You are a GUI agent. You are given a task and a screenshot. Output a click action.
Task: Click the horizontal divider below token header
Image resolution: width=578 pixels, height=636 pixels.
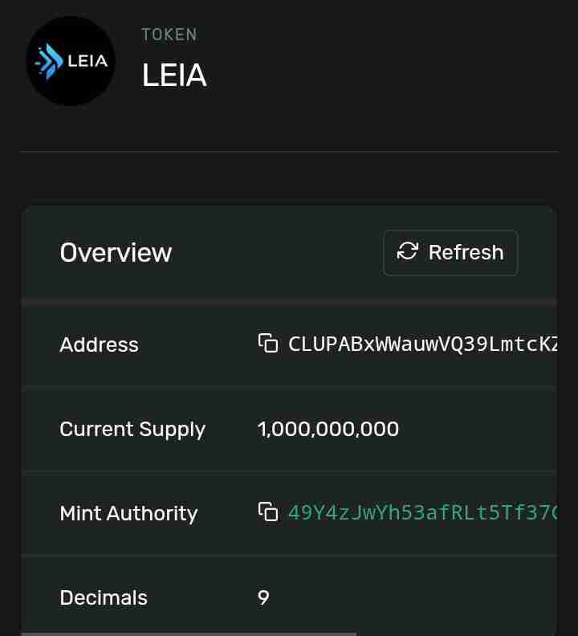click(x=289, y=152)
